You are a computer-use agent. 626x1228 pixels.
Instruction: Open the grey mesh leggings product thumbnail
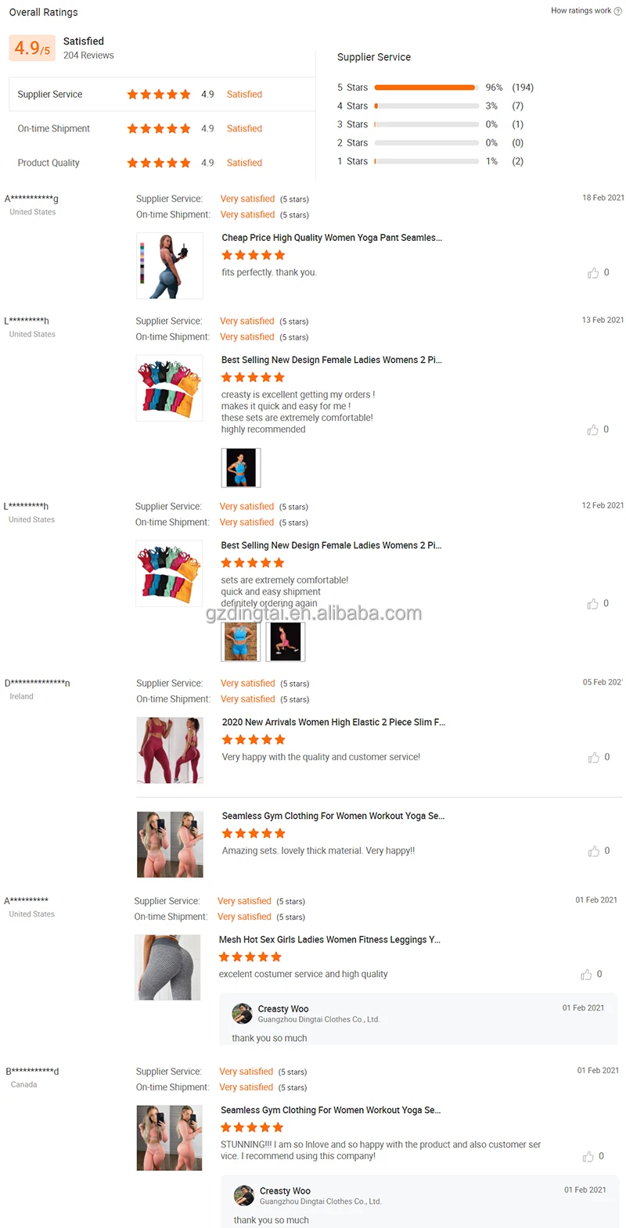[x=168, y=968]
